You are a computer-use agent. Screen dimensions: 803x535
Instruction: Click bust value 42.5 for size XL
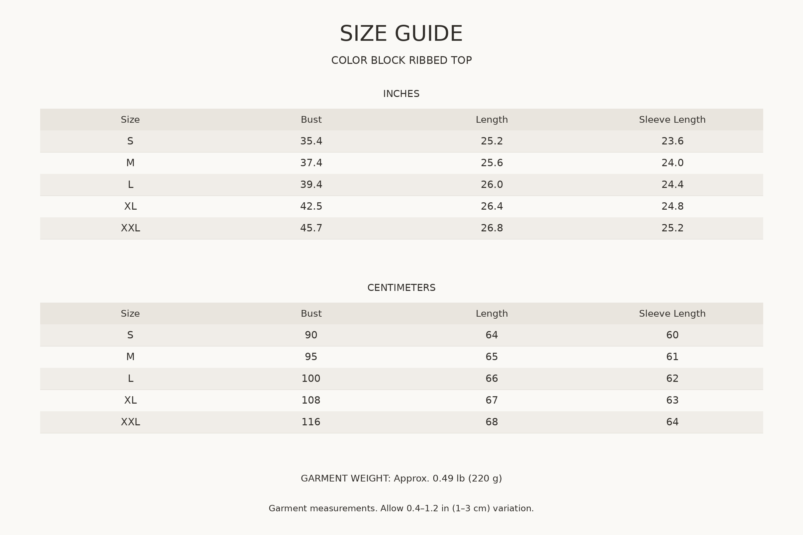(311, 206)
